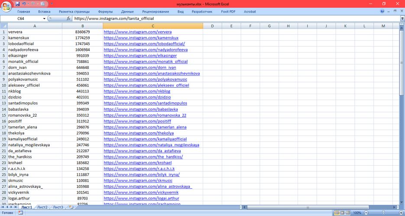Screen dimensions: 405x216
Task: Switch to the Лист1 sheet tab
Action: click(27, 207)
